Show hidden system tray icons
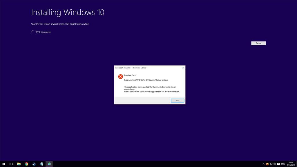This screenshot has width=297, height=167. click(x=263, y=164)
